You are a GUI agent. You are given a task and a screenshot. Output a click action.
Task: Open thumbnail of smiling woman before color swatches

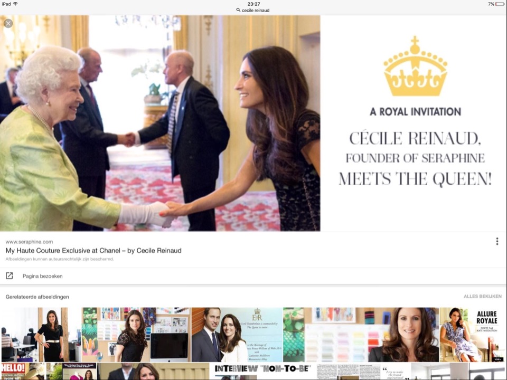point(372,335)
